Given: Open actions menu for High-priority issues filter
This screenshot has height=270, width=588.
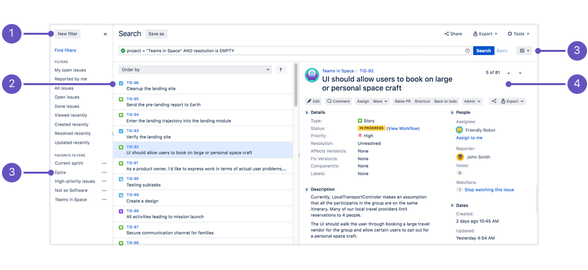Looking at the screenshot, I should [104, 181].
